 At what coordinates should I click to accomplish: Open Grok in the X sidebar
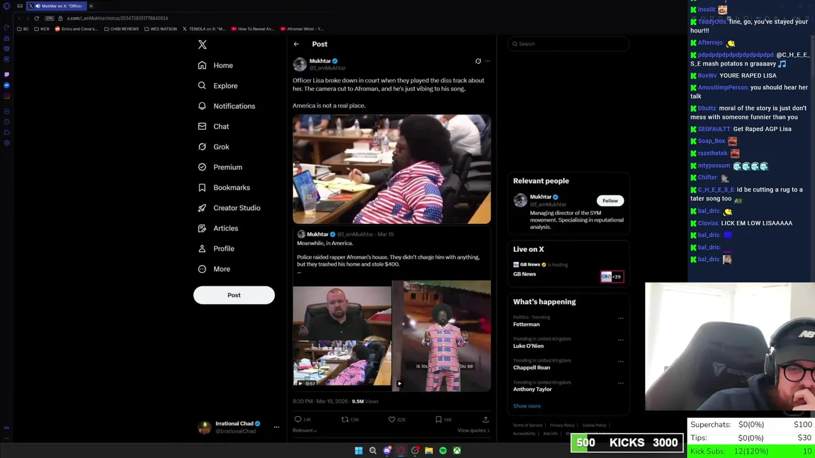click(x=213, y=147)
